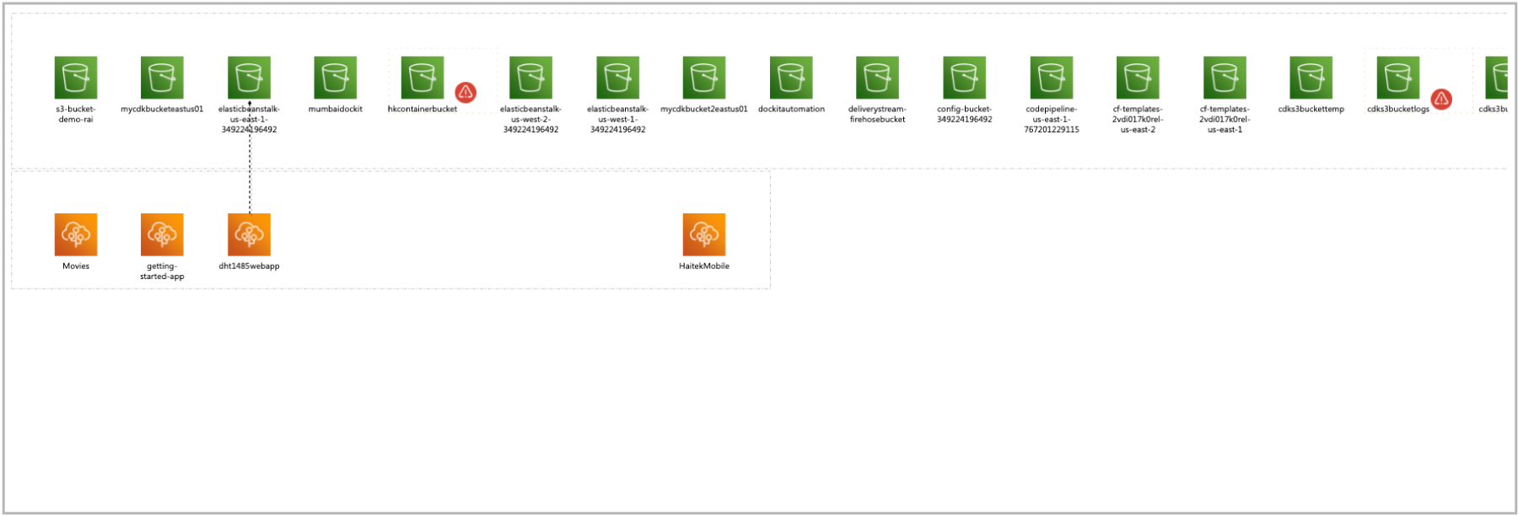Click the 'cf-templates-2vdi017k0rel-us-east-1' label text
The image size is (1518, 516).
pyautogui.click(x=1225, y=119)
